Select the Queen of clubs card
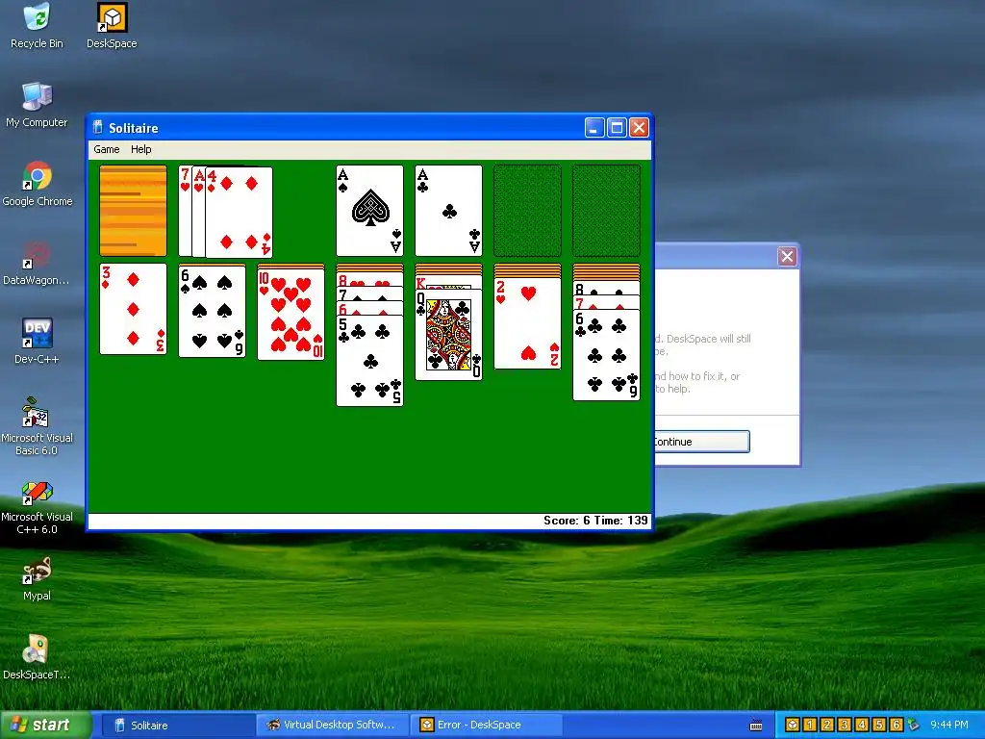The image size is (985, 739). coord(448,334)
